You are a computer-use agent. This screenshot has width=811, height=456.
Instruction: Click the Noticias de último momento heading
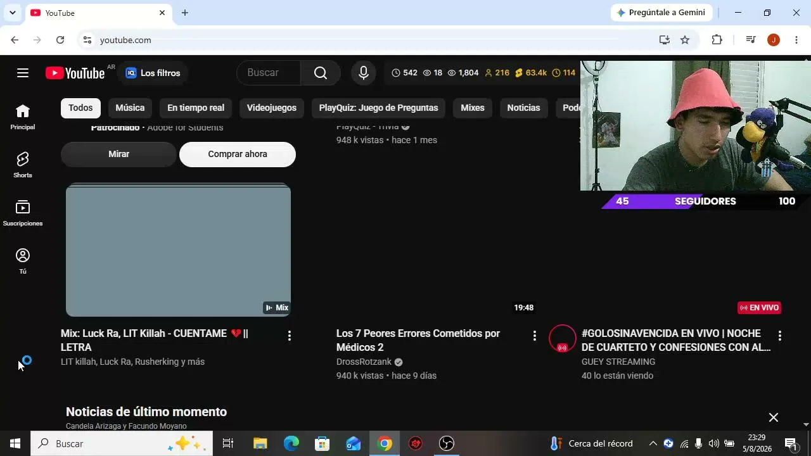(146, 412)
